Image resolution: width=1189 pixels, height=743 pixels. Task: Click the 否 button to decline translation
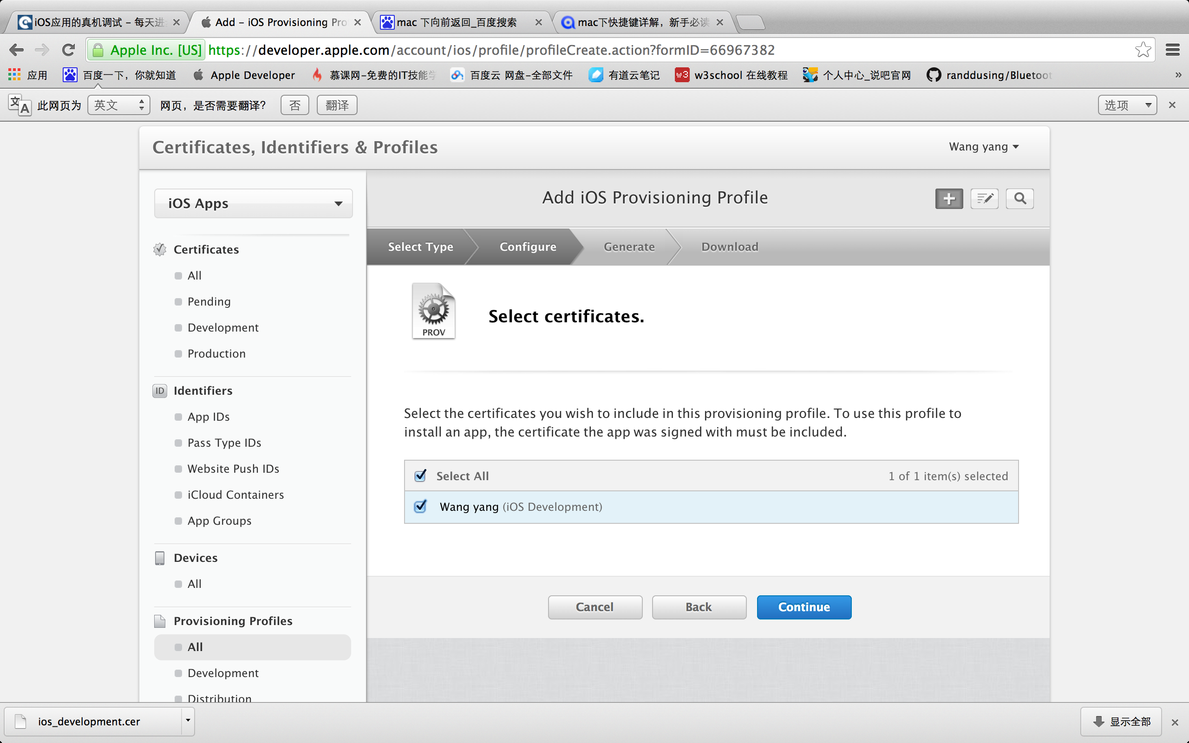point(295,105)
